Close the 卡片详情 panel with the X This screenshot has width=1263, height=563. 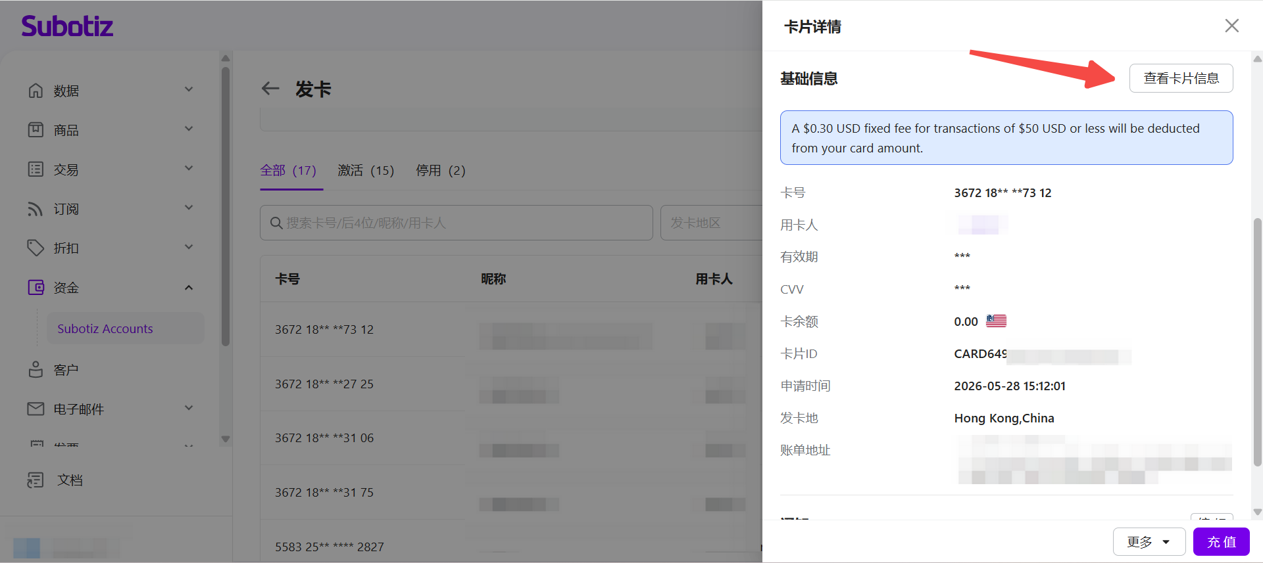point(1231,26)
